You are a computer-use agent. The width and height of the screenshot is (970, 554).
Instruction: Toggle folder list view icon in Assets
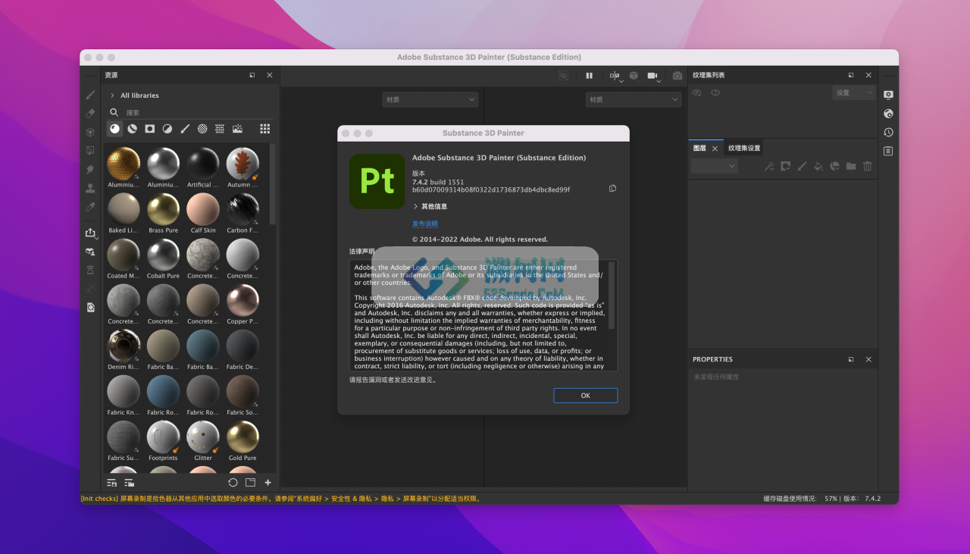tap(130, 482)
